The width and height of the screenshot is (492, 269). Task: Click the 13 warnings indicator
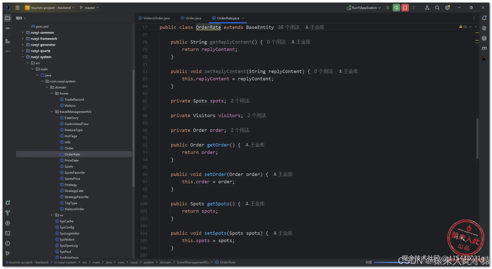point(463,27)
